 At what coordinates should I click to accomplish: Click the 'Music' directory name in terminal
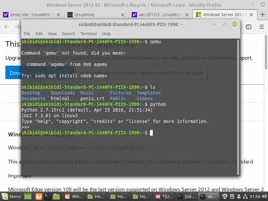pos(87,93)
